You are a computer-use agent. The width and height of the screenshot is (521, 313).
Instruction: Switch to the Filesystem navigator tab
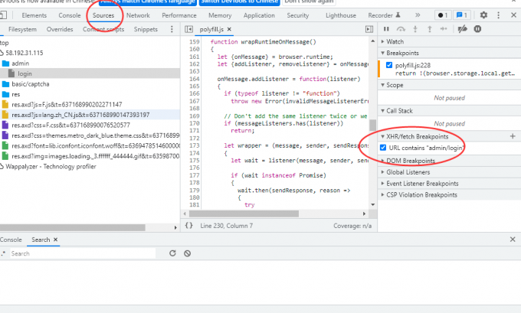22,29
